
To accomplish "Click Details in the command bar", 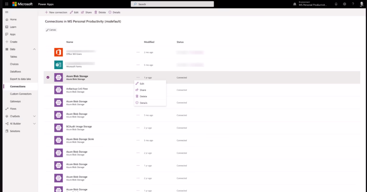I will [114, 13].
